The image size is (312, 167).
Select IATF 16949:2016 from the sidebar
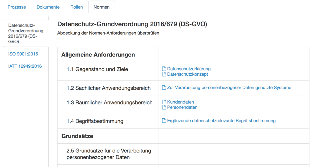25,66
